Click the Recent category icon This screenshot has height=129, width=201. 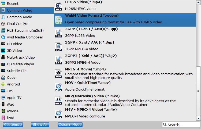tap(3, 3)
